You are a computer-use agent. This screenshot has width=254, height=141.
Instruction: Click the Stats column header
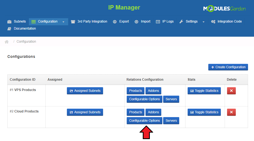pyautogui.click(x=191, y=80)
